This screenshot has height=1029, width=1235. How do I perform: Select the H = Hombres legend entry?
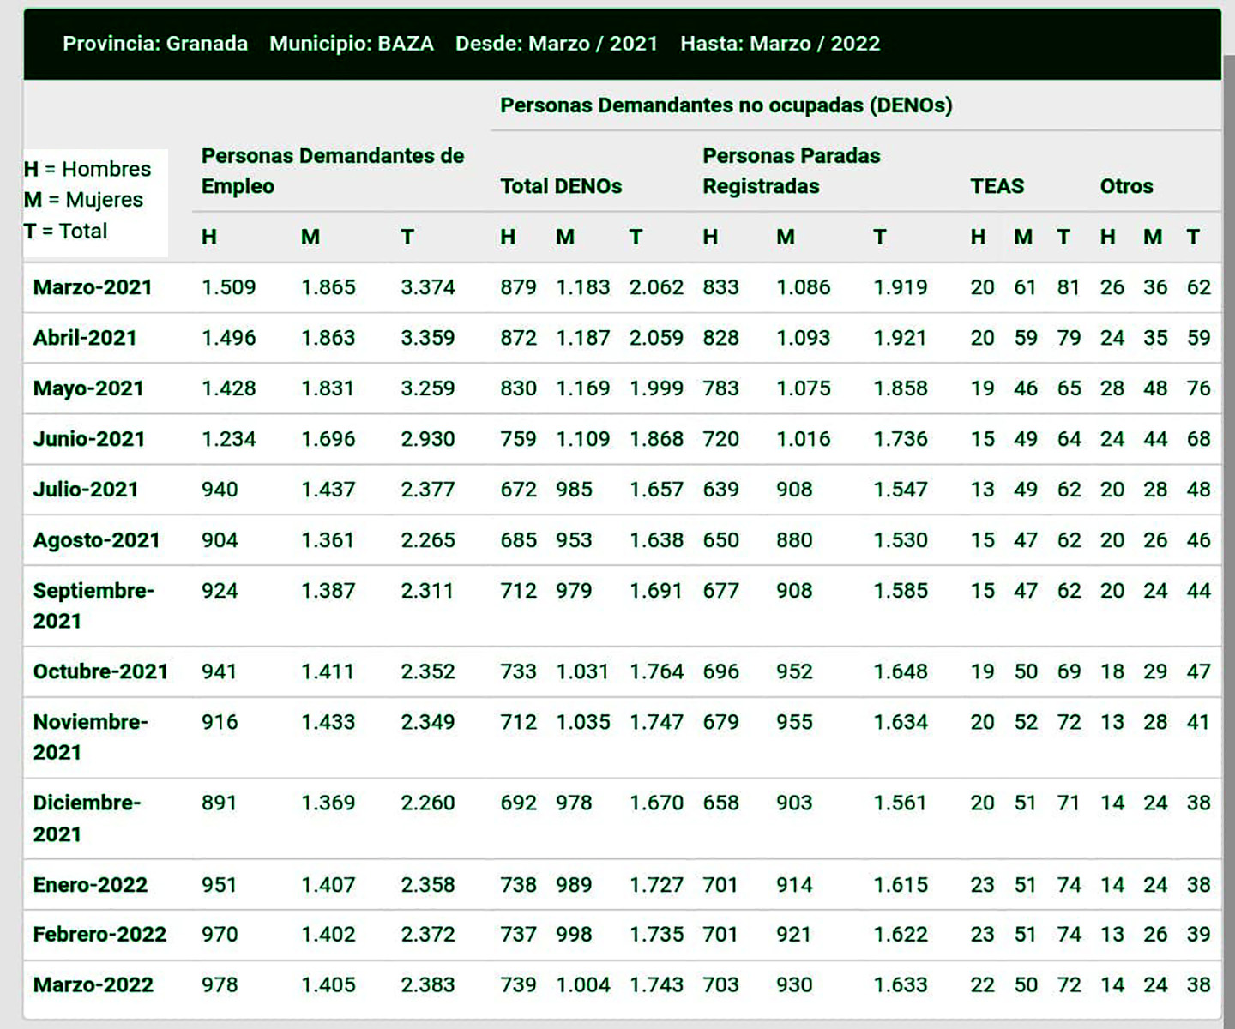coord(87,169)
